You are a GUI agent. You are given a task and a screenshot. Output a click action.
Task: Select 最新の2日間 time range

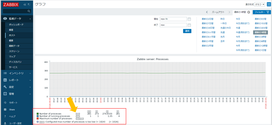207,19
